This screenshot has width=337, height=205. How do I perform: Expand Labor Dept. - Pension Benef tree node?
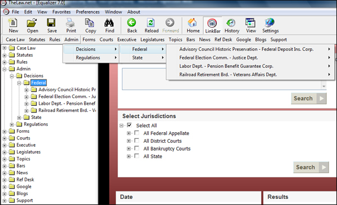[x=26, y=104]
